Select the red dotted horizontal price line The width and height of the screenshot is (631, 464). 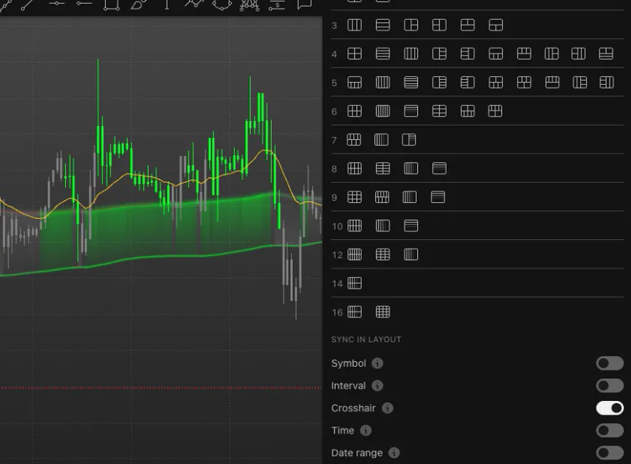pyautogui.click(x=161, y=388)
